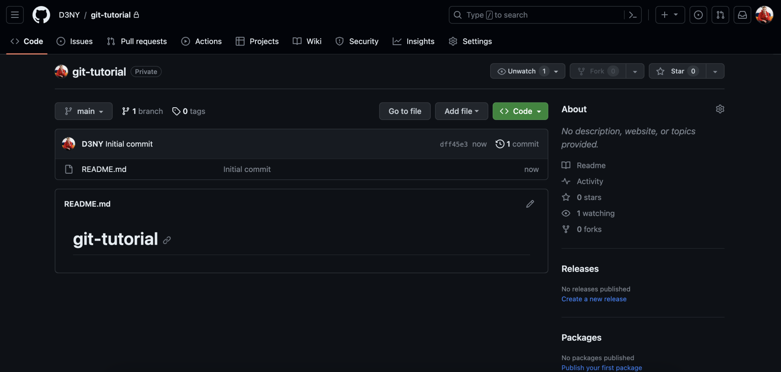
Task: Click the GitHub logo icon
Action: [41, 15]
